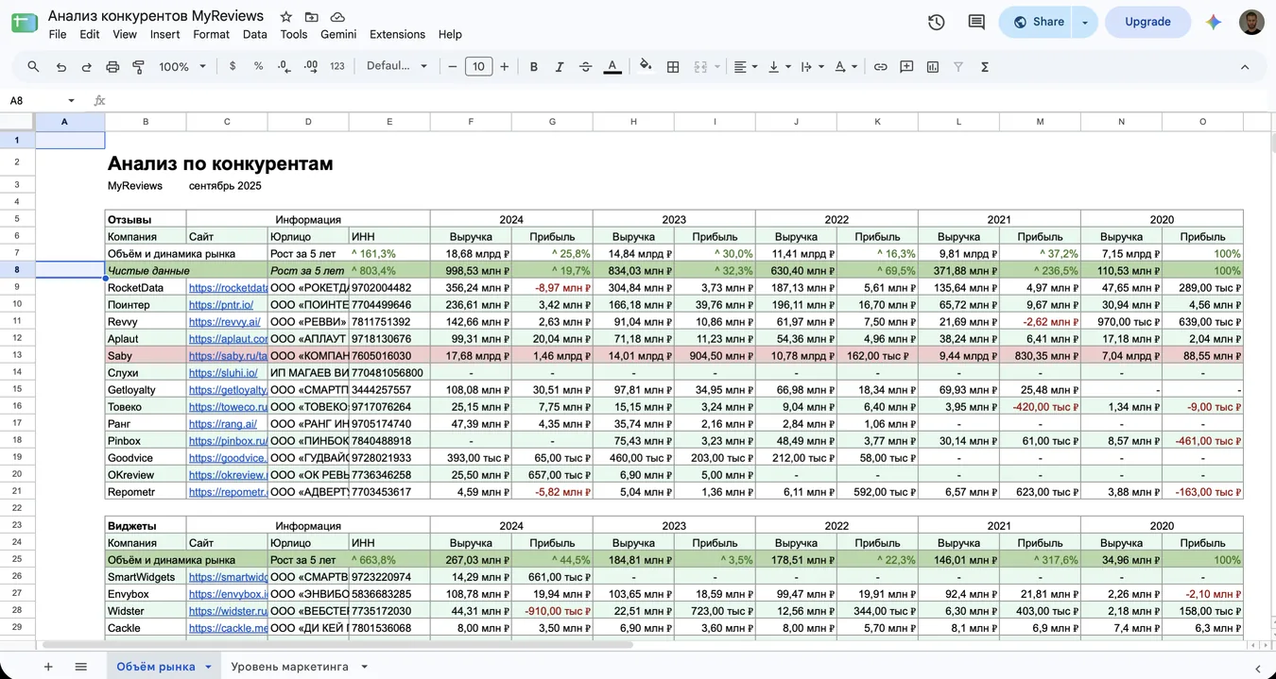
Task: Open Share options dropdown arrow
Action: click(1085, 22)
